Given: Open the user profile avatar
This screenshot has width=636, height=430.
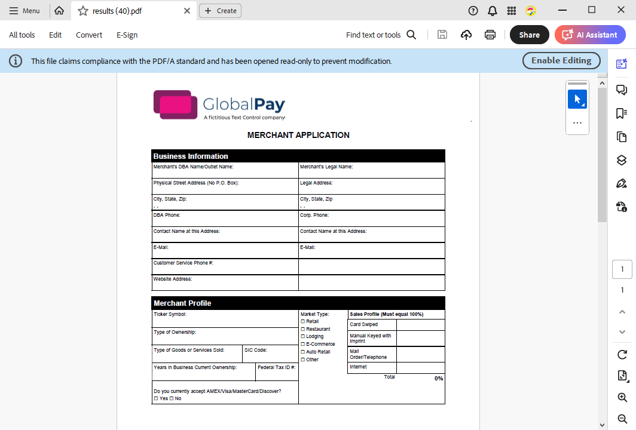Looking at the screenshot, I should point(531,11).
